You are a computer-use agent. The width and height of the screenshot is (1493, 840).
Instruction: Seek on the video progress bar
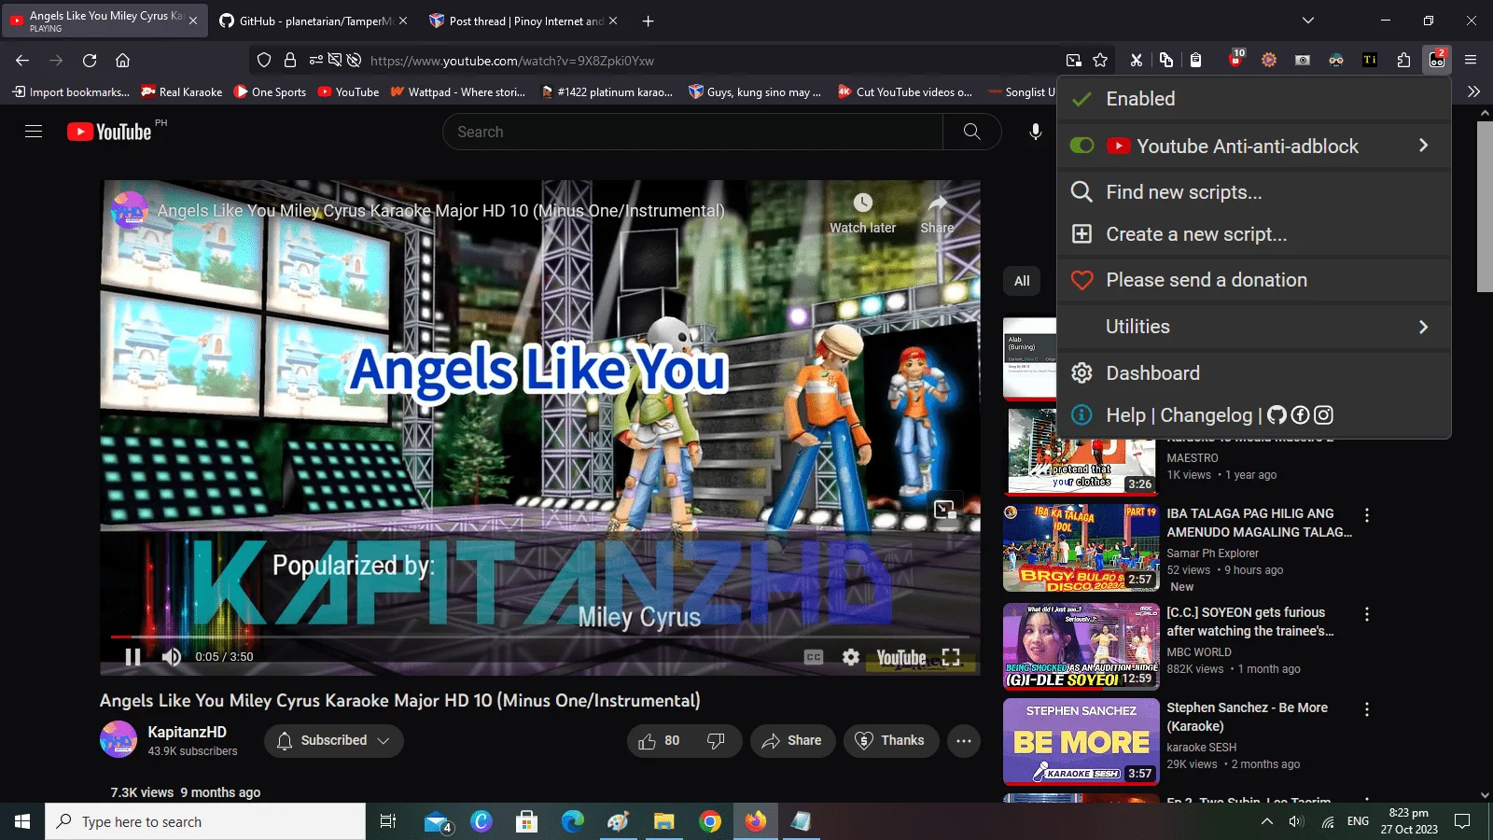click(539, 637)
